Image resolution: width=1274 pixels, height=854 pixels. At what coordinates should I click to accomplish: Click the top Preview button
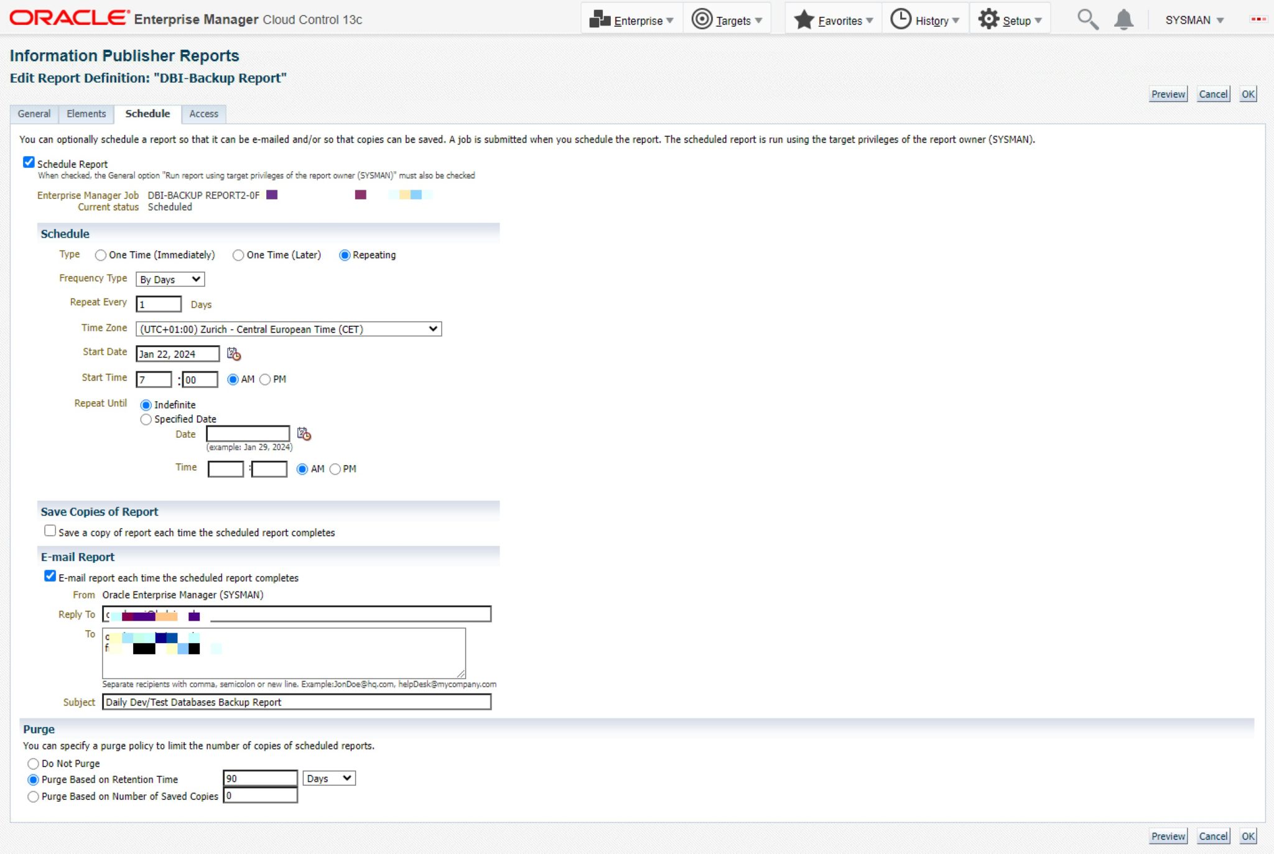(x=1168, y=94)
